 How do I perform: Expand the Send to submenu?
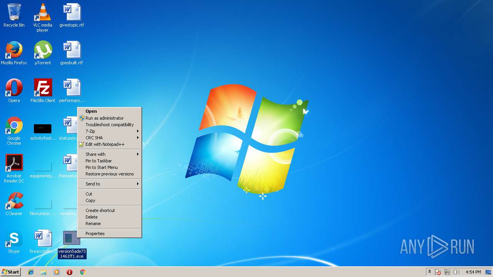[x=109, y=184]
